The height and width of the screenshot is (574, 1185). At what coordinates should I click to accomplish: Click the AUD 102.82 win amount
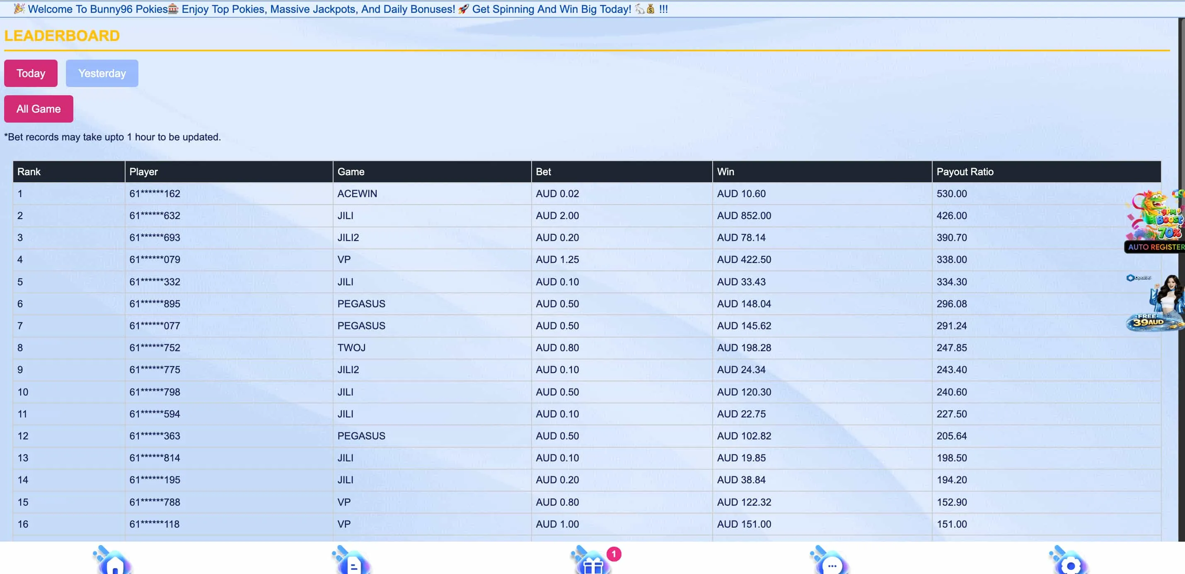pos(744,436)
